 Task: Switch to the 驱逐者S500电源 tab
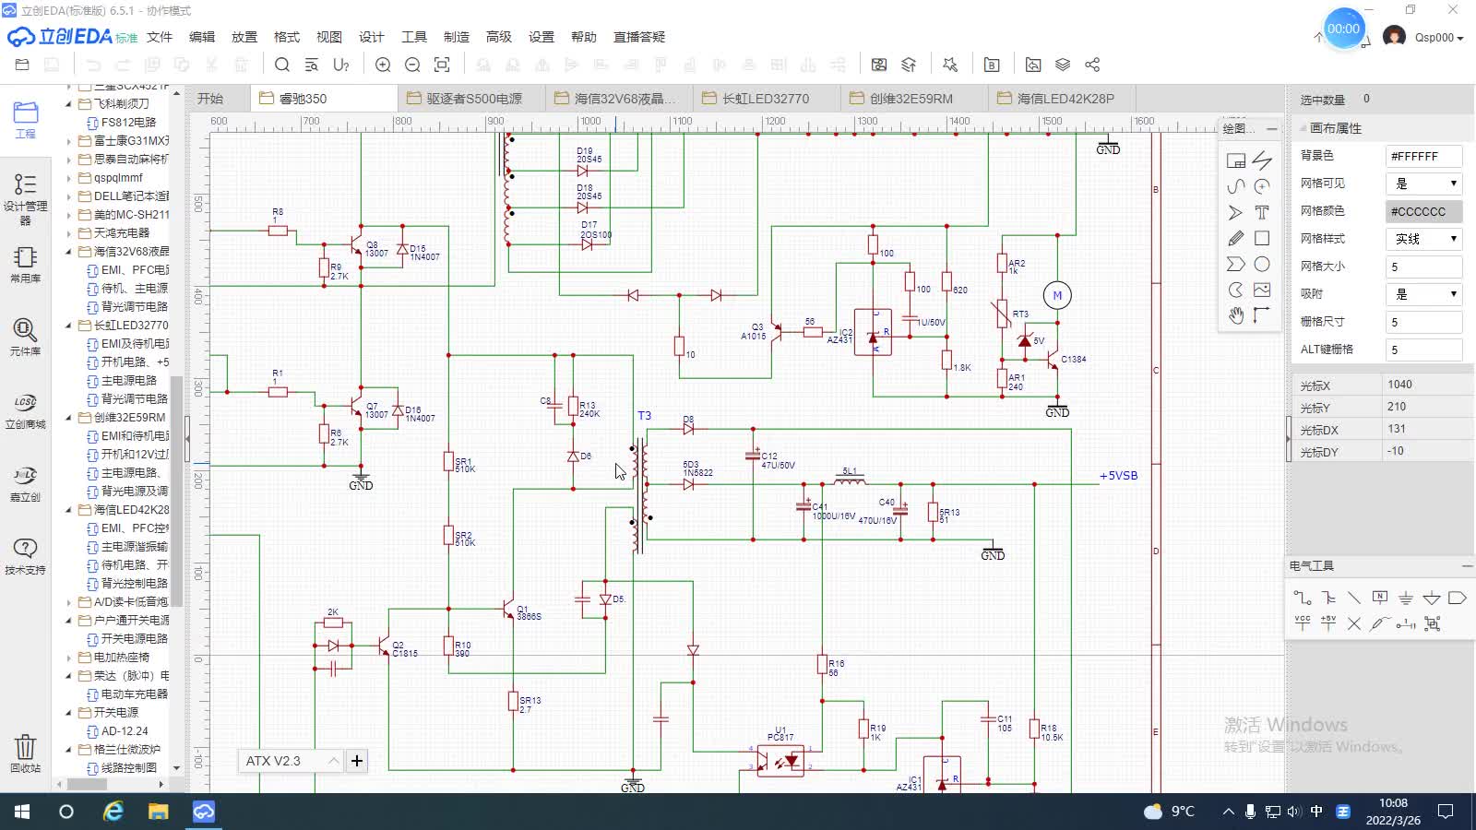tap(471, 98)
